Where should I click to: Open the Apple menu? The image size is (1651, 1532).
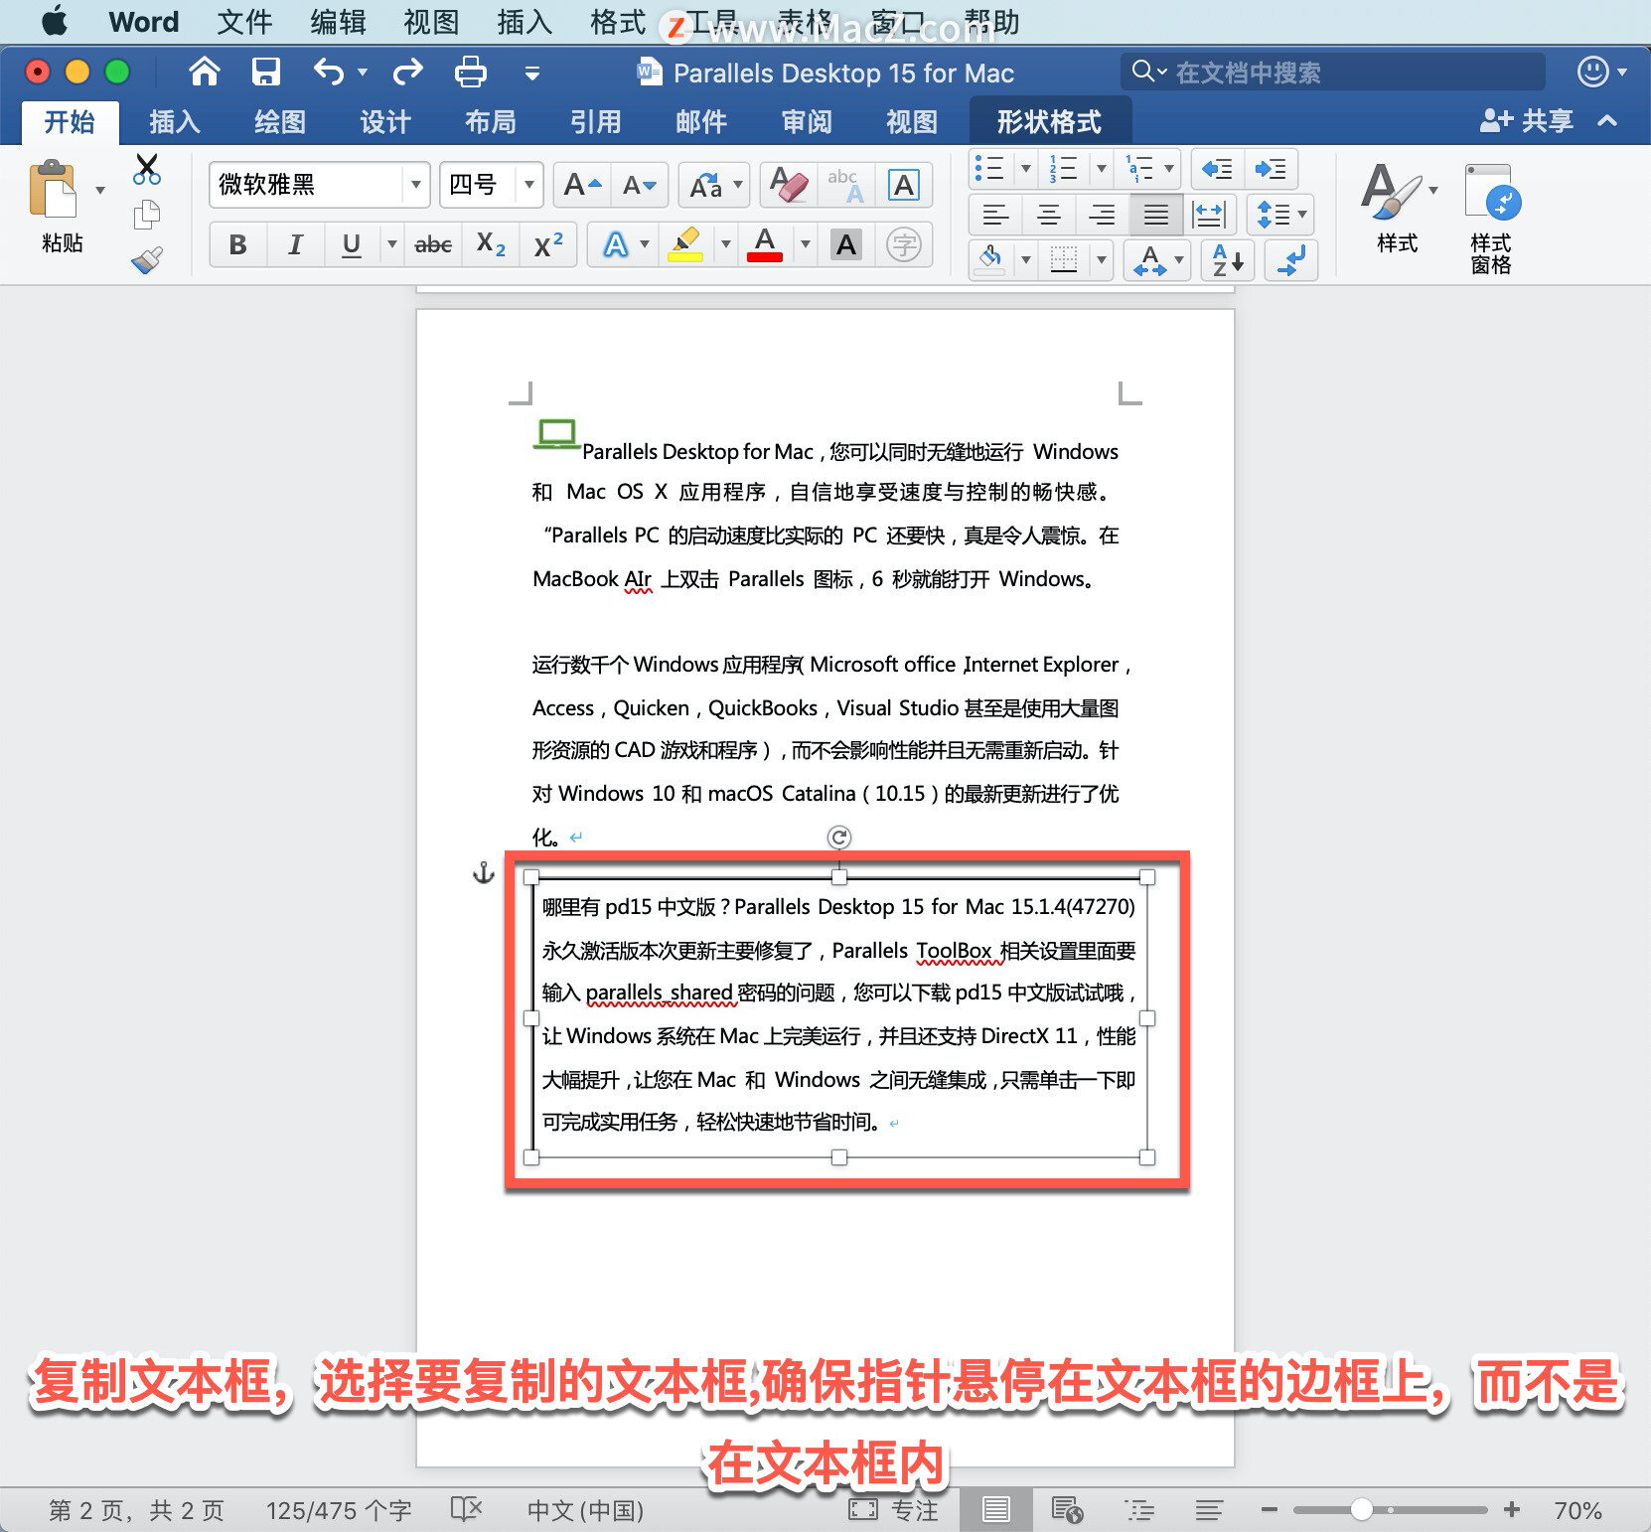click(55, 21)
